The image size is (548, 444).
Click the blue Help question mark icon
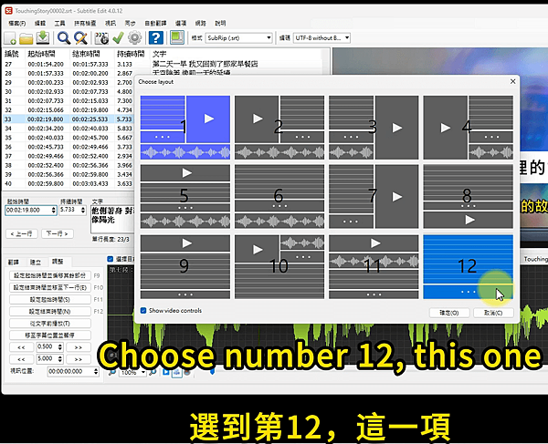point(156,37)
